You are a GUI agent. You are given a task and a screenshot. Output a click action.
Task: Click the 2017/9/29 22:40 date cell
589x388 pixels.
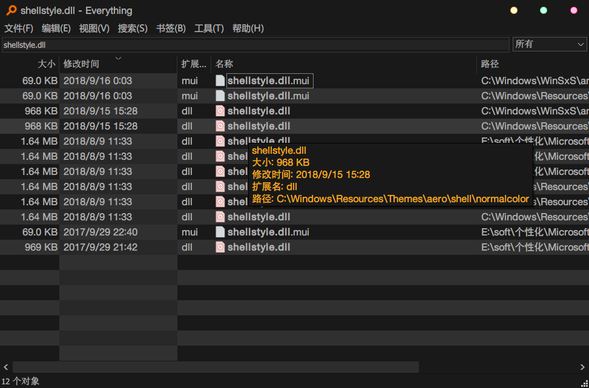[100, 232]
